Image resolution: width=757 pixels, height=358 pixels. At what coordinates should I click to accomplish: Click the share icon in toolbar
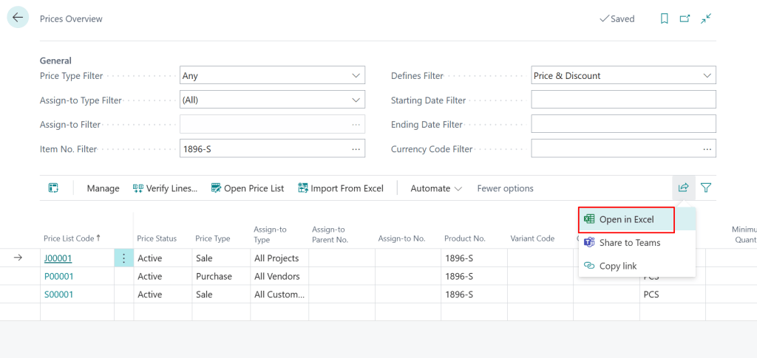click(x=683, y=188)
